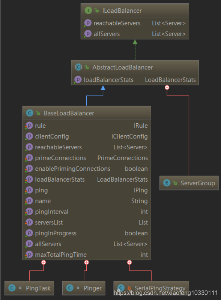
Task: Click the clientConfig property name
Action: pos(52,136)
